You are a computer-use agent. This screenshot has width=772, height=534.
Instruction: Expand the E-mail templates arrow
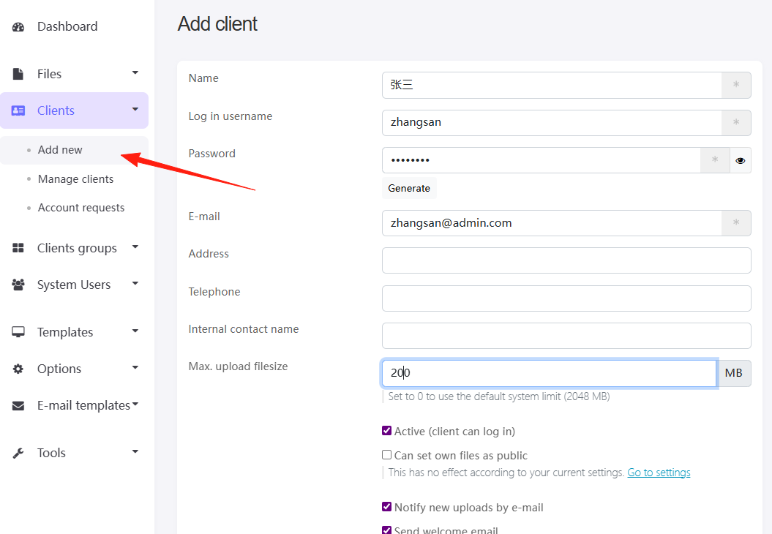point(135,404)
